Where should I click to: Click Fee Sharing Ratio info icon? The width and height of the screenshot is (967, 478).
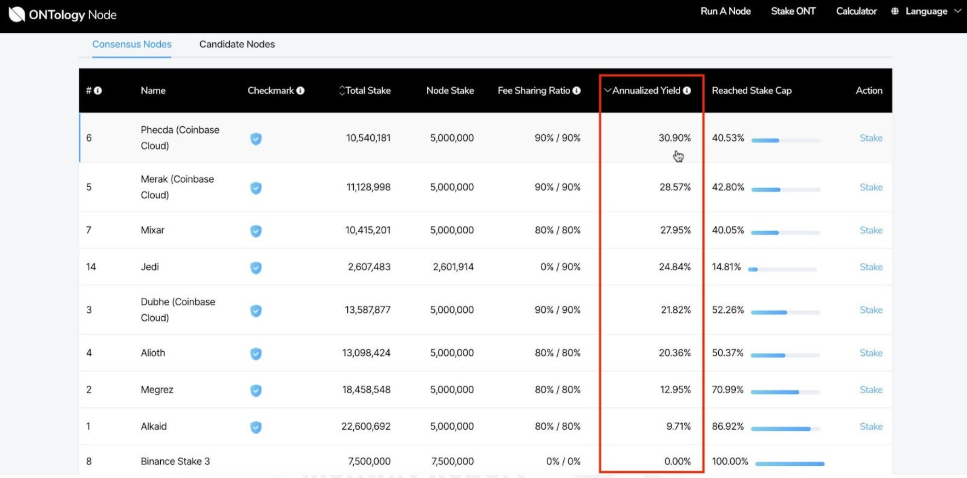pyautogui.click(x=577, y=90)
